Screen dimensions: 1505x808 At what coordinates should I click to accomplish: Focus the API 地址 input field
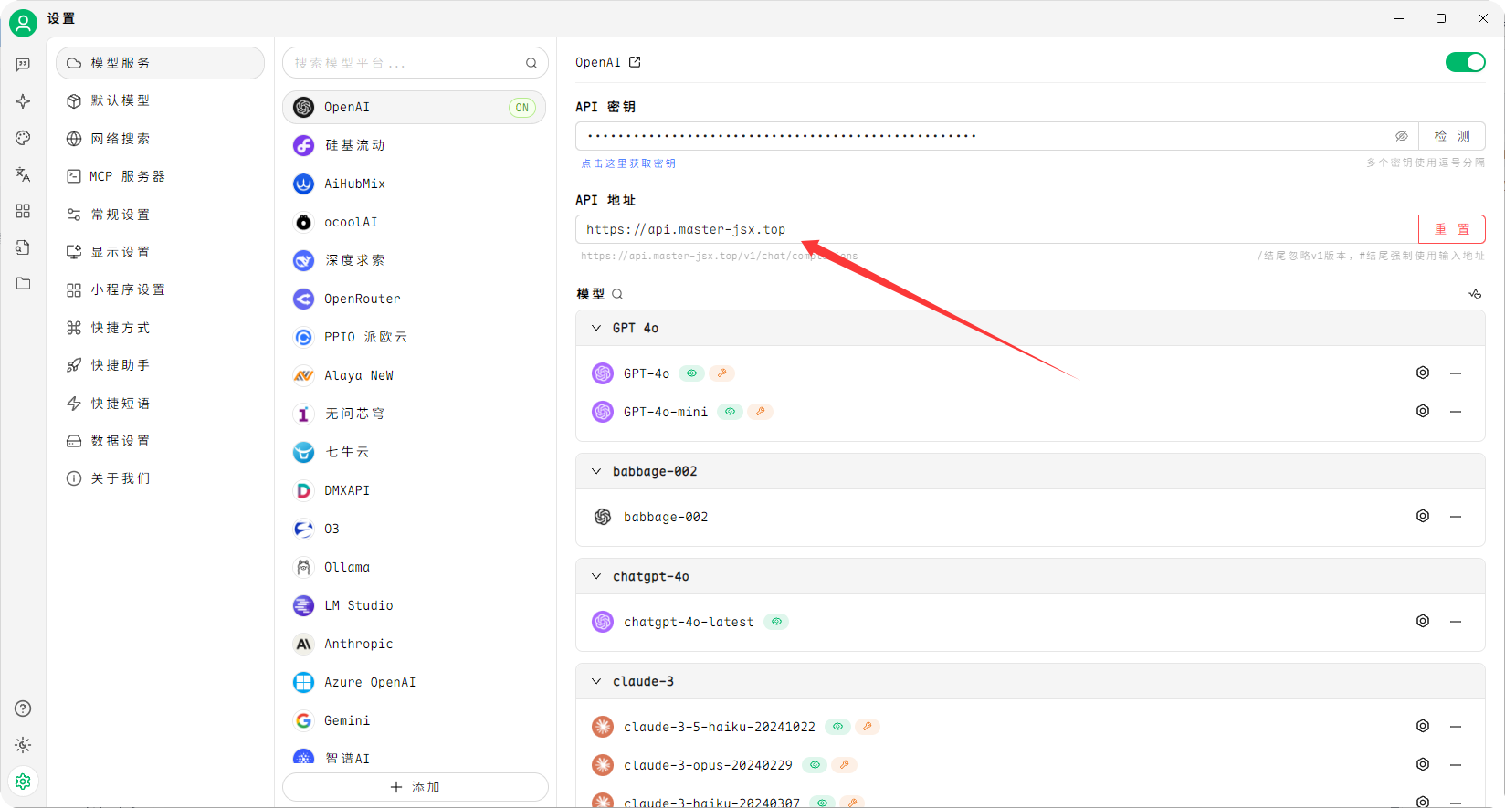click(996, 229)
